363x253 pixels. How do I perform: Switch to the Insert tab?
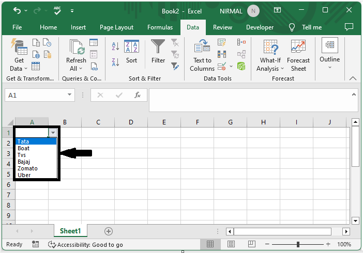point(78,27)
